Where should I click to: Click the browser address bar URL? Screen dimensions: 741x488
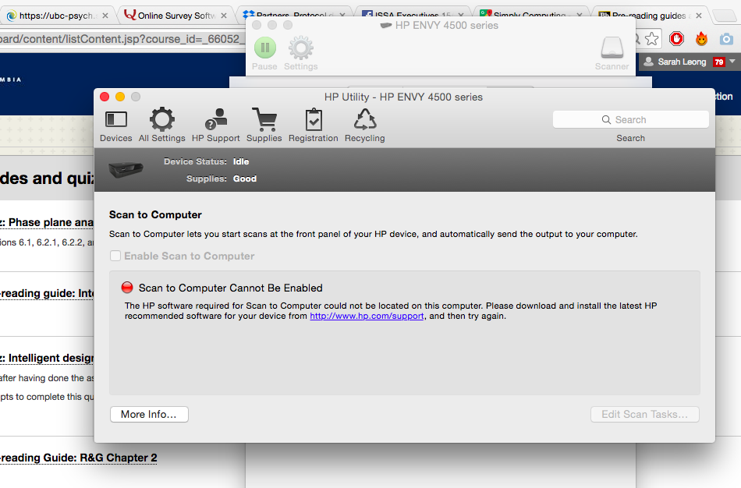coord(123,39)
